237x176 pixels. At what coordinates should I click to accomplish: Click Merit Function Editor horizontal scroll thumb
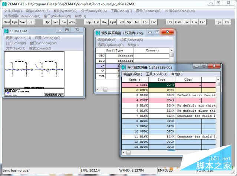[128, 153]
